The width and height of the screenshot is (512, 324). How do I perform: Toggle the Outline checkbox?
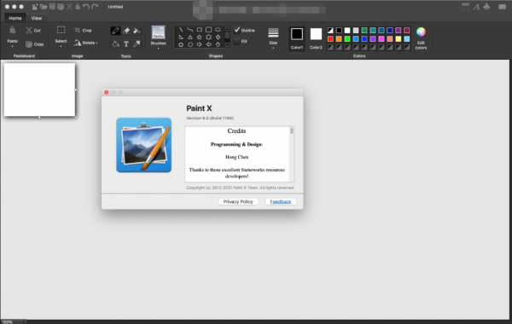coord(237,30)
